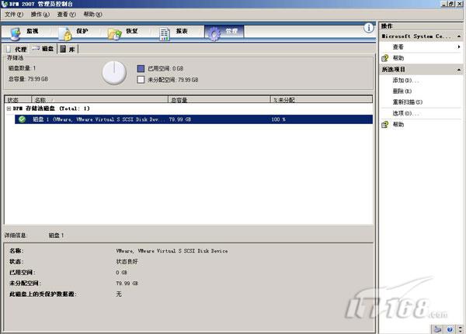Switch to the 磁盘 (Disks) tab
The width and height of the screenshot is (466, 334).
pos(43,49)
